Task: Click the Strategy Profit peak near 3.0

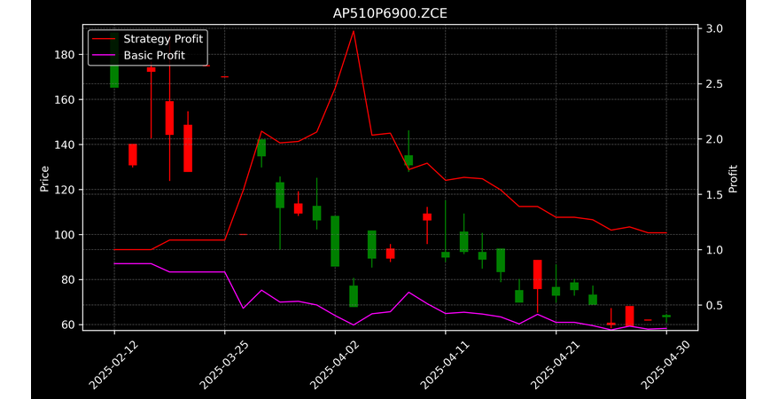Action: pos(354,31)
